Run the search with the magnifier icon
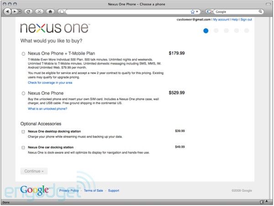 point(260,11)
